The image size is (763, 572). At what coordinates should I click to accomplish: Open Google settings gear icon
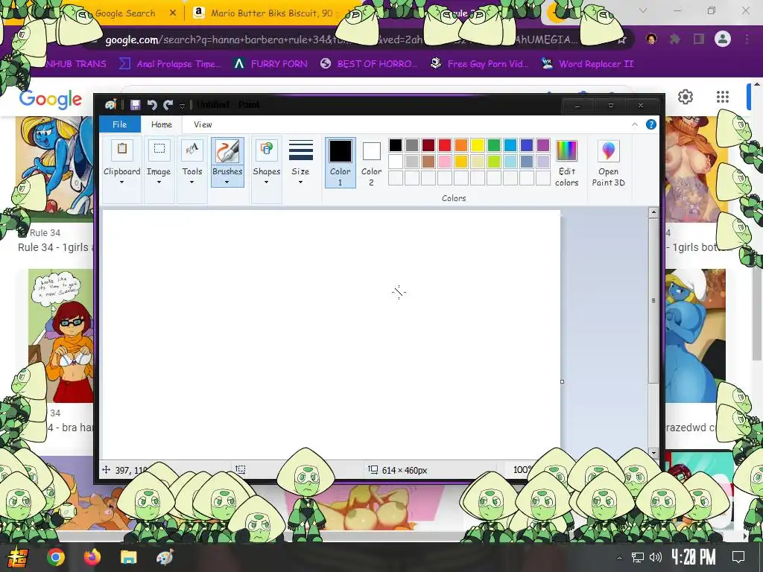[686, 97]
